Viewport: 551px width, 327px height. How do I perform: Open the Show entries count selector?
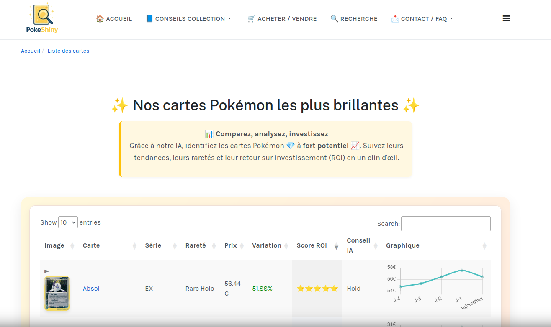68,222
